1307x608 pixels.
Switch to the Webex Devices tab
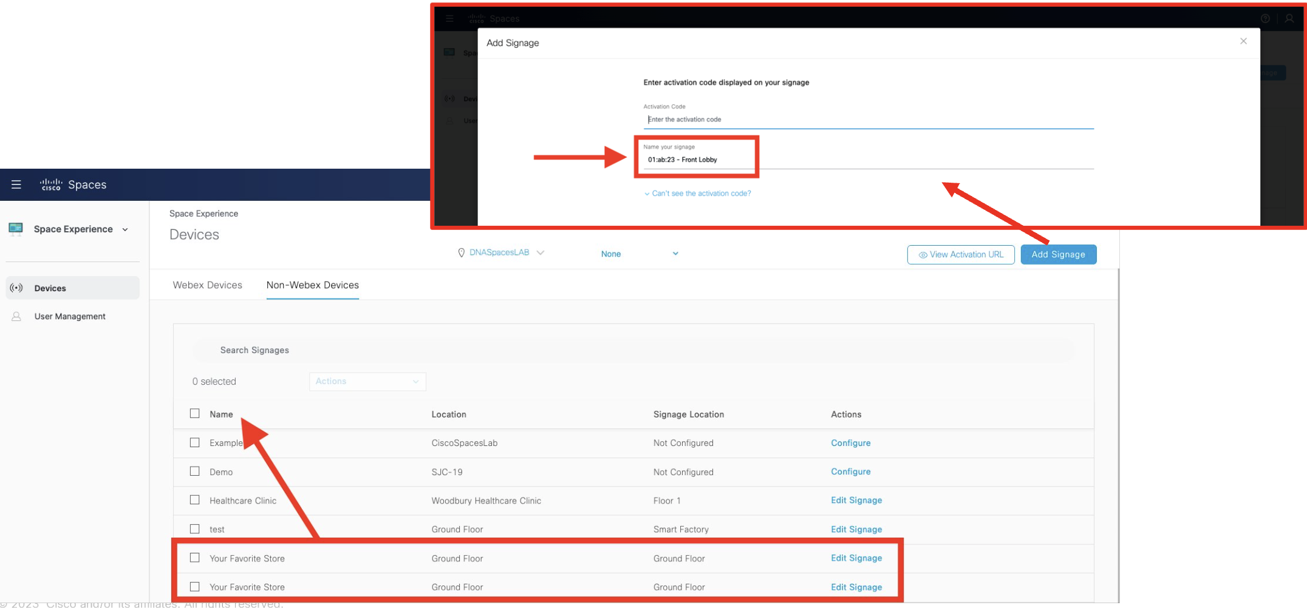207,285
